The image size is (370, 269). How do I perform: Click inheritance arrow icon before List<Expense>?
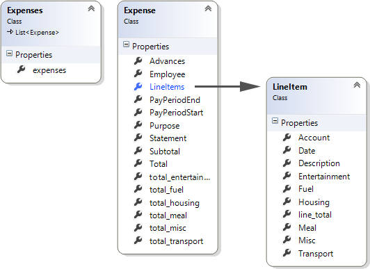(x=10, y=32)
